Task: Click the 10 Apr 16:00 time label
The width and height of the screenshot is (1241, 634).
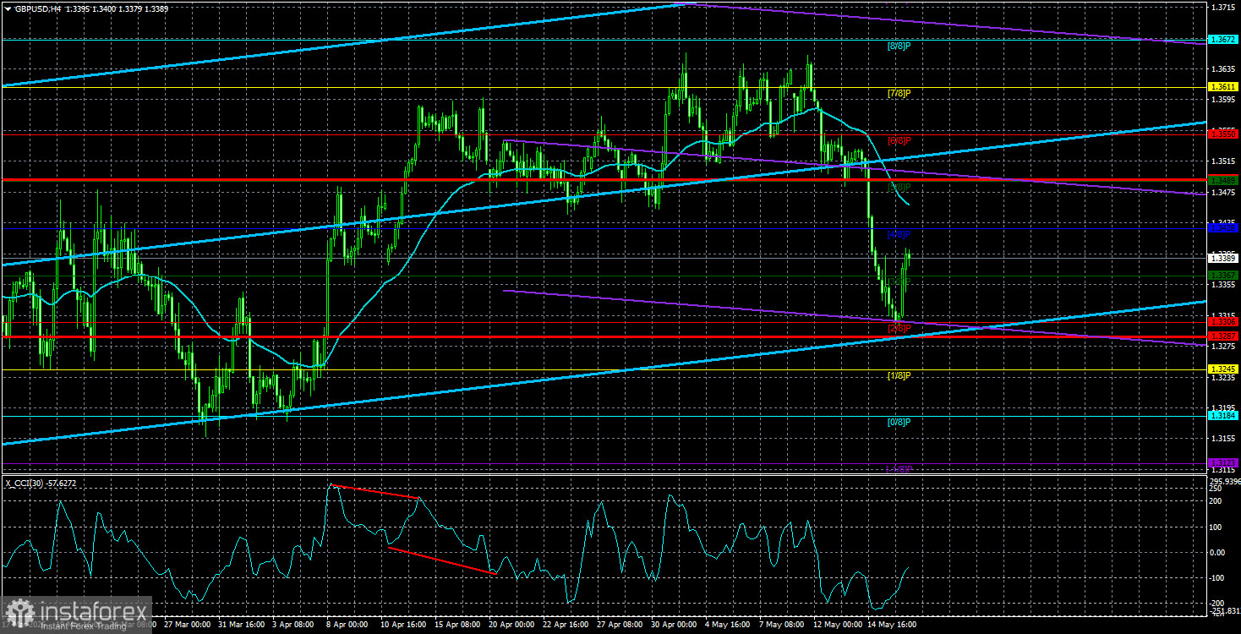Action: [x=405, y=626]
